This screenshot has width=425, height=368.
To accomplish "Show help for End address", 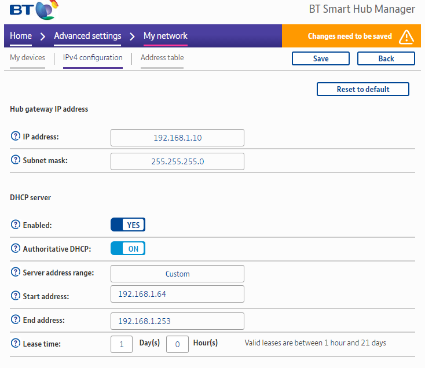I will pos(16,320).
